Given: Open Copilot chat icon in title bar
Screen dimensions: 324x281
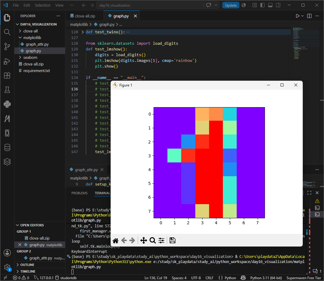Looking at the screenshot, I should [209, 5].
